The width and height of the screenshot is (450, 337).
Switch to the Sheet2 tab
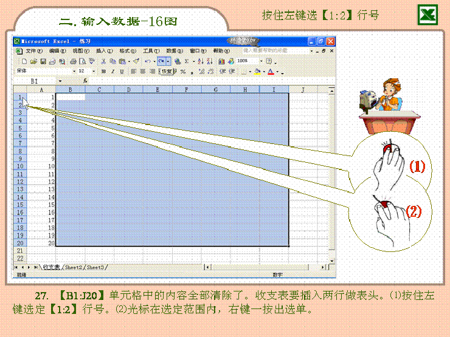click(x=74, y=267)
